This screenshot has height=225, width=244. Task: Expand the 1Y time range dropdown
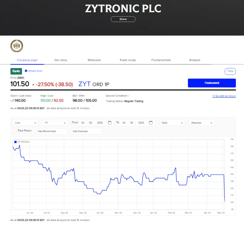(54, 123)
